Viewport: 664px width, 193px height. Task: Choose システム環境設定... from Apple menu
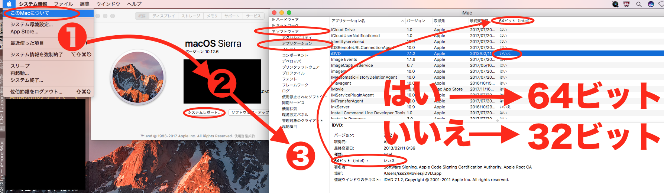tap(48, 24)
